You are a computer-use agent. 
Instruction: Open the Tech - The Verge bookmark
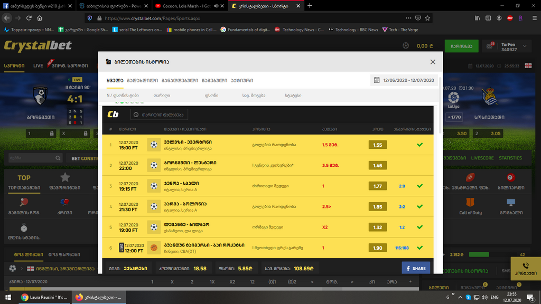pos(400,30)
